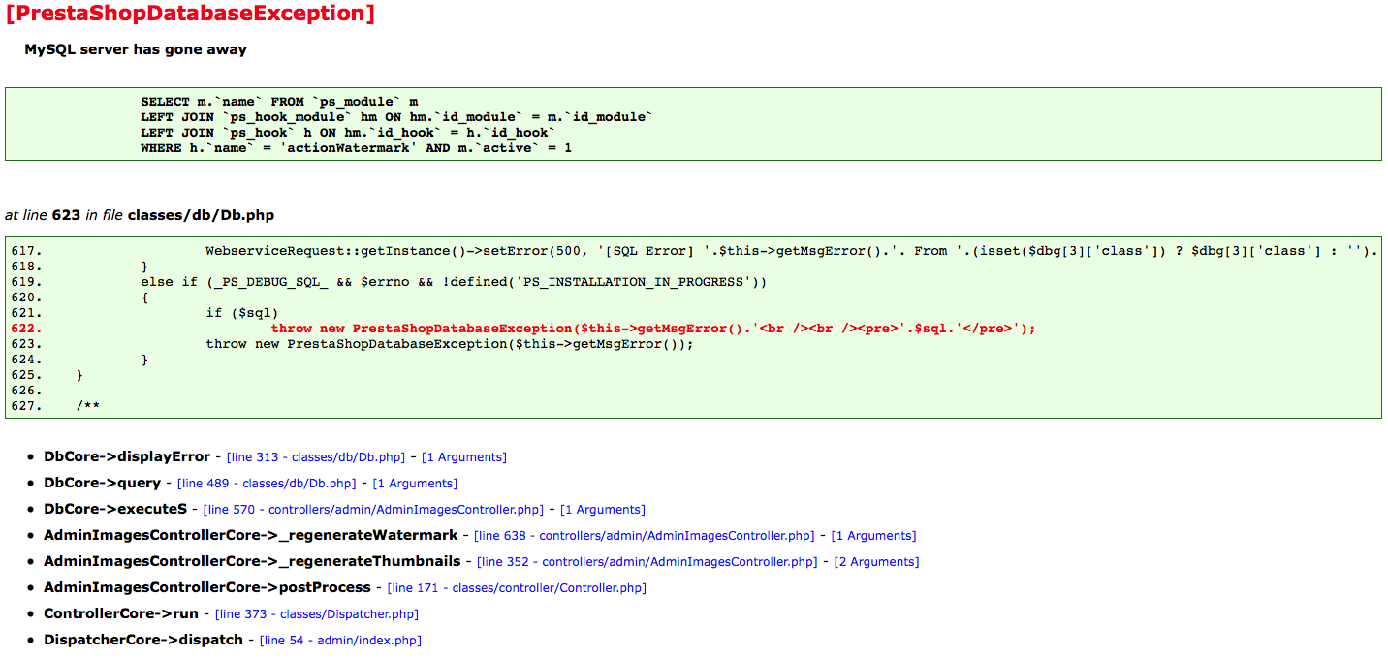This screenshot has width=1388, height=659.
Task: Expand arguments for DbCore->query
Action: (415, 484)
